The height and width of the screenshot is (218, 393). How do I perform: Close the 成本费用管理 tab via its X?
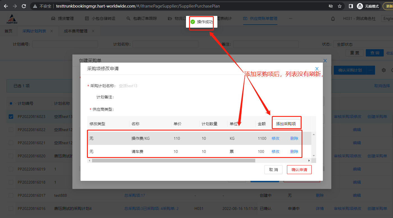pos(93,31)
